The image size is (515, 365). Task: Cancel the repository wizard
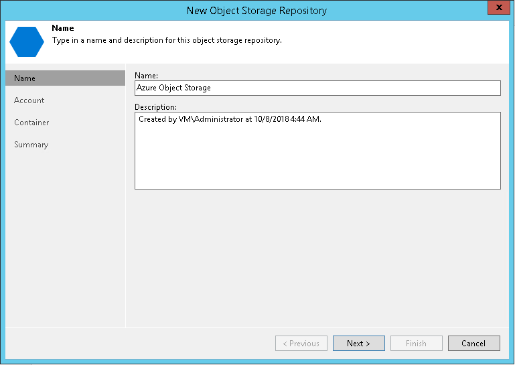tap(473, 344)
